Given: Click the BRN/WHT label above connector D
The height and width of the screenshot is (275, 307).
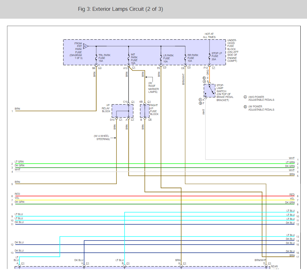Looking at the screenshot, I should click(261, 260).
